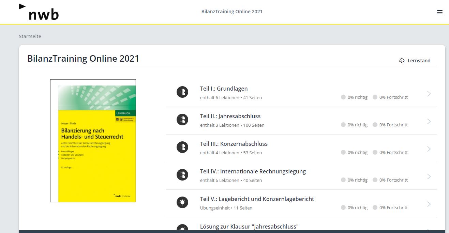449x233 pixels.
Task: Expand Teil I. Grundlagen with chevron arrow
Action: pos(429,94)
